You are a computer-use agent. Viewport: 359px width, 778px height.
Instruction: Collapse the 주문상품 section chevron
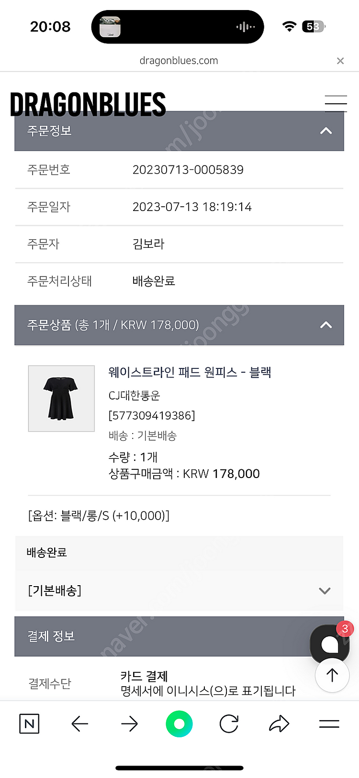pos(326,325)
